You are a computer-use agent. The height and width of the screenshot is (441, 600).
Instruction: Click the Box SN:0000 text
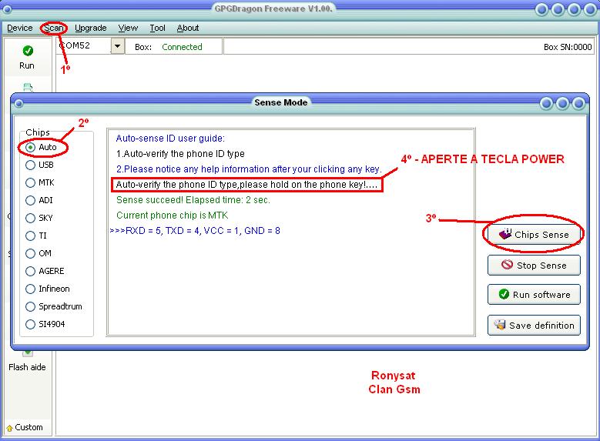(x=568, y=47)
